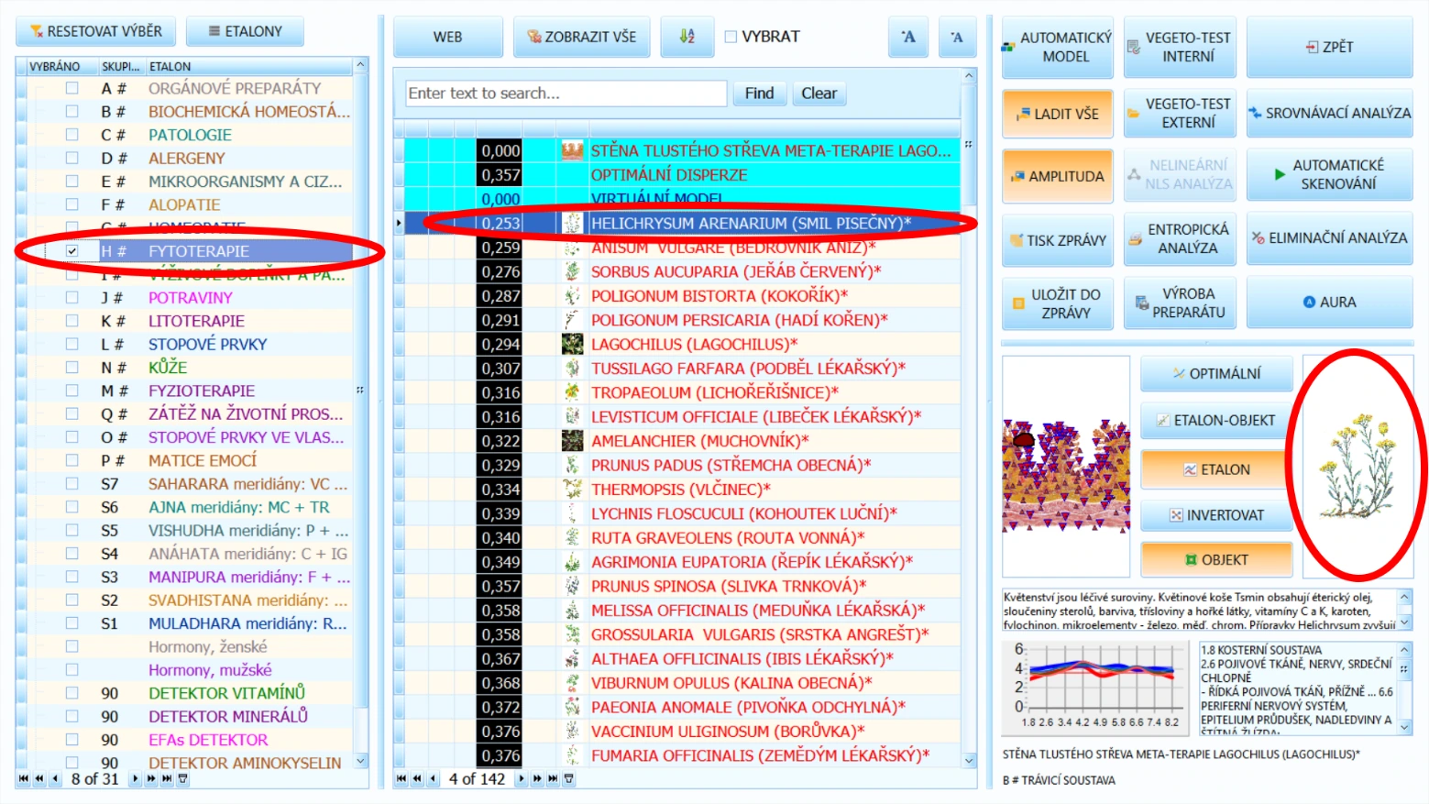Uncheck the FYTOTERAPIE group checkbox
Image resolution: width=1429 pixels, height=804 pixels.
coord(71,251)
